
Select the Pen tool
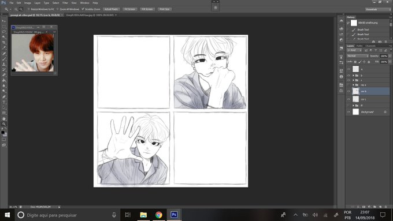point(4,97)
